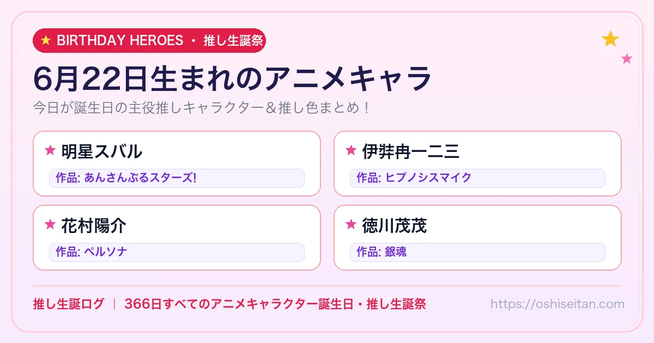Screen dimensions: 654x343
Task: Select the 徳川茂茂 character name
Action: pyautogui.click(x=394, y=225)
